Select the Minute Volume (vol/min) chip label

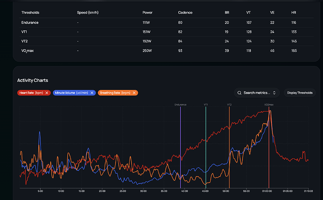(72, 93)
